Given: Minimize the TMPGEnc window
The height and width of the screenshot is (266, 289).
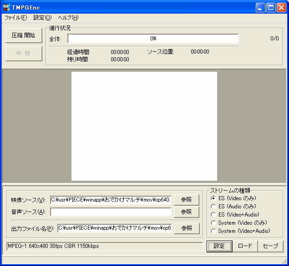Looking at the screenshot, I should [x=260, y=8].
